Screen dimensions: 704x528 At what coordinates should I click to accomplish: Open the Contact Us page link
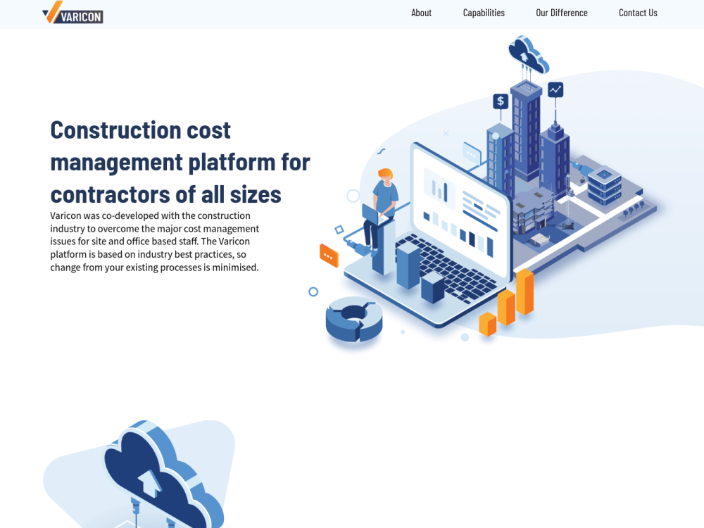pyautogui.click(x=638, y=13)
